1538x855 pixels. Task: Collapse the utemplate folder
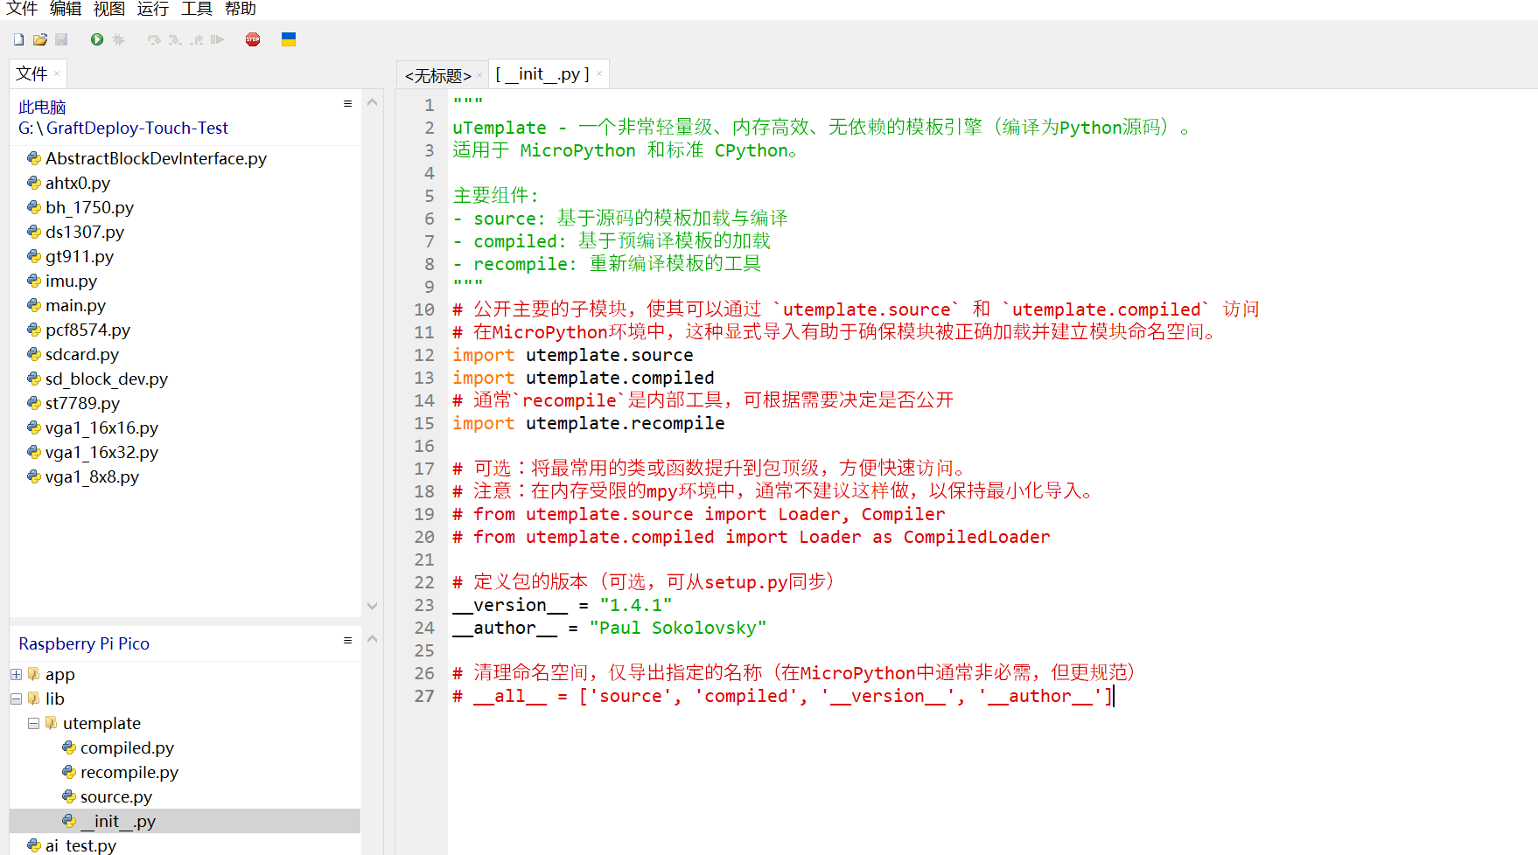33,723
